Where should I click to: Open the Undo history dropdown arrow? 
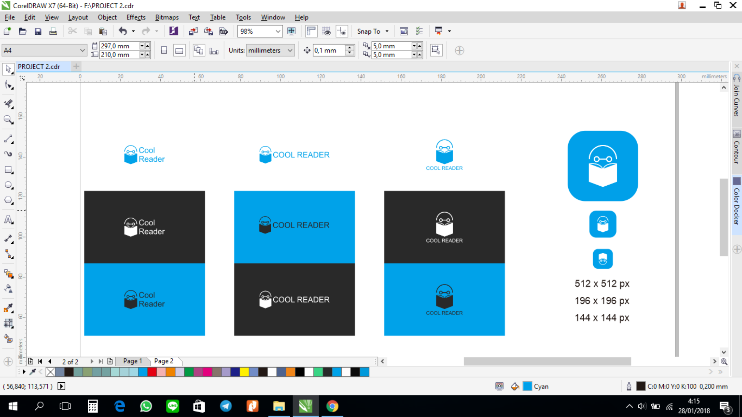click(x=133, y=31)
